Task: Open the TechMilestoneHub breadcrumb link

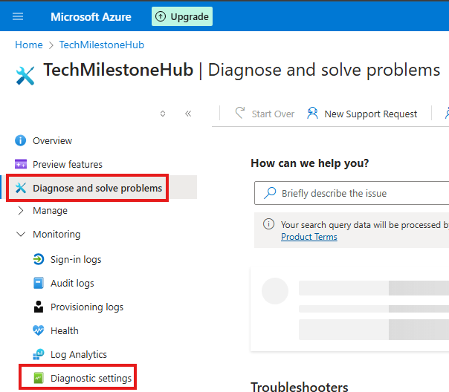Action: pos(102,45)
